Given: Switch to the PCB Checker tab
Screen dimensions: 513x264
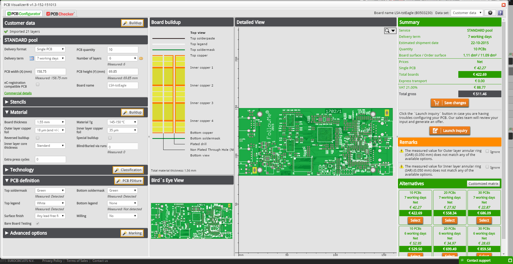Looking at the screenshot, I should tap(60, 13).
